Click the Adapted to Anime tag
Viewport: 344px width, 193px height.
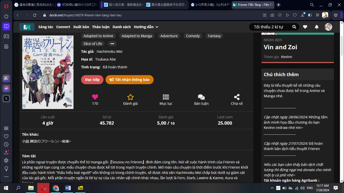click(98, 36)
